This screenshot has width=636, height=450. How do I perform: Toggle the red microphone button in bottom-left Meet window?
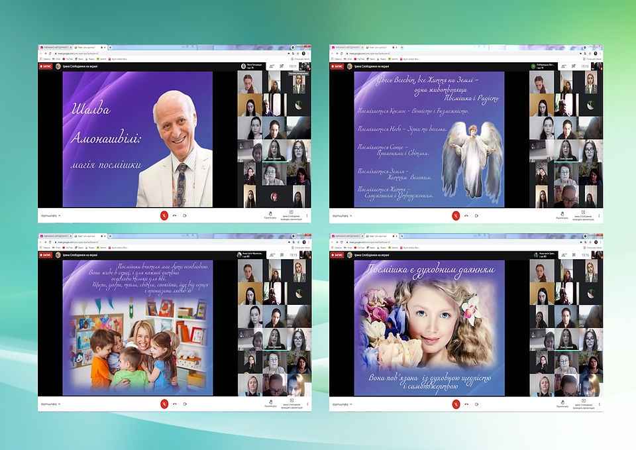[164, 404]
